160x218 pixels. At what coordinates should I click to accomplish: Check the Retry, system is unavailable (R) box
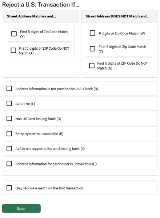[x=9, y=133]
